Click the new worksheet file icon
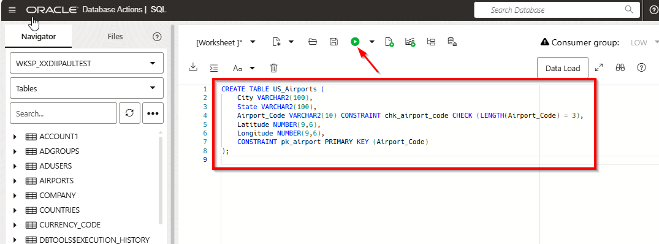Screen dimensions: 659x244 coord(276,42)
